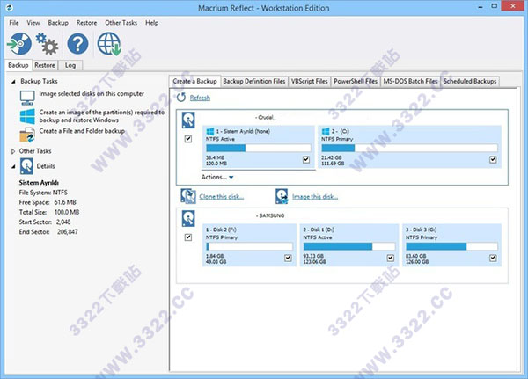Click the (C:) partition usage bar
This screenshot has height=379, width=528.
[x=409, y=148]
